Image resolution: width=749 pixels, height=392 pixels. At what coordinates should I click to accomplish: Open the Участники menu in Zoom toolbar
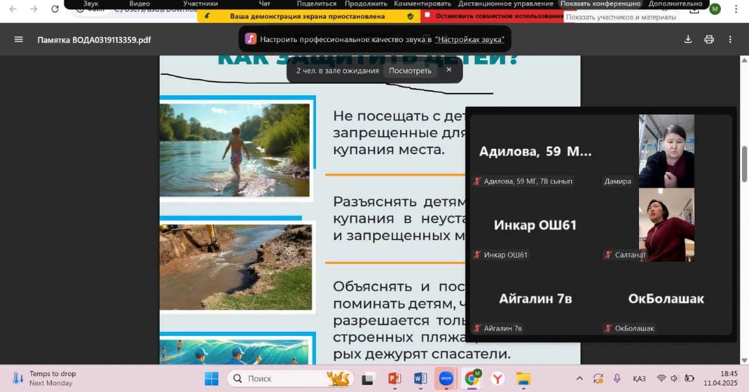(x=200, y=4)
